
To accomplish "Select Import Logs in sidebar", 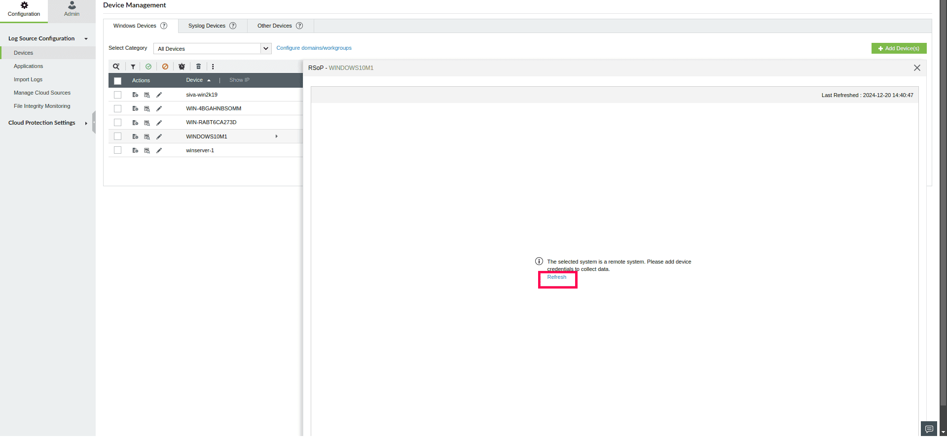I will tap(28, 79).
